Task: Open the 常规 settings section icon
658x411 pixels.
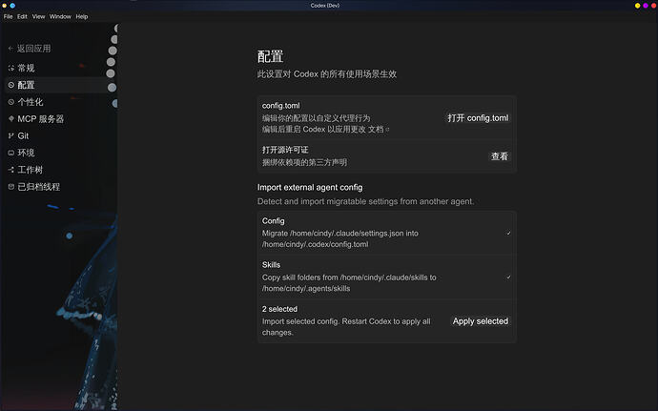Action: [11, 68]
